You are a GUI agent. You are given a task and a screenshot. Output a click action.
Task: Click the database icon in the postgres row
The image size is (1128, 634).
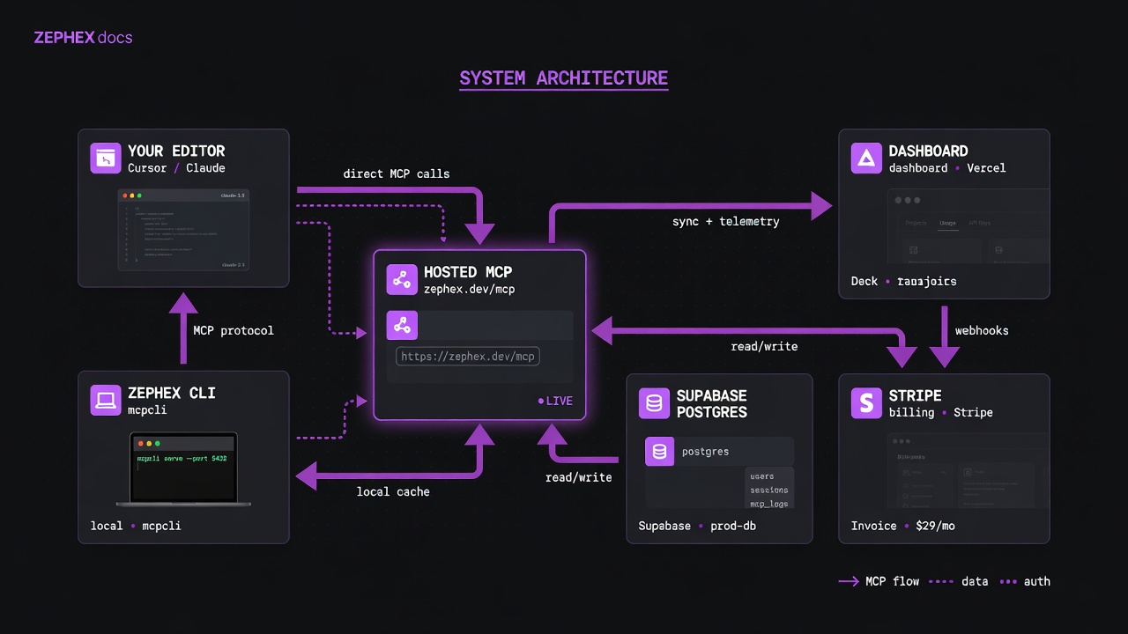659,452
